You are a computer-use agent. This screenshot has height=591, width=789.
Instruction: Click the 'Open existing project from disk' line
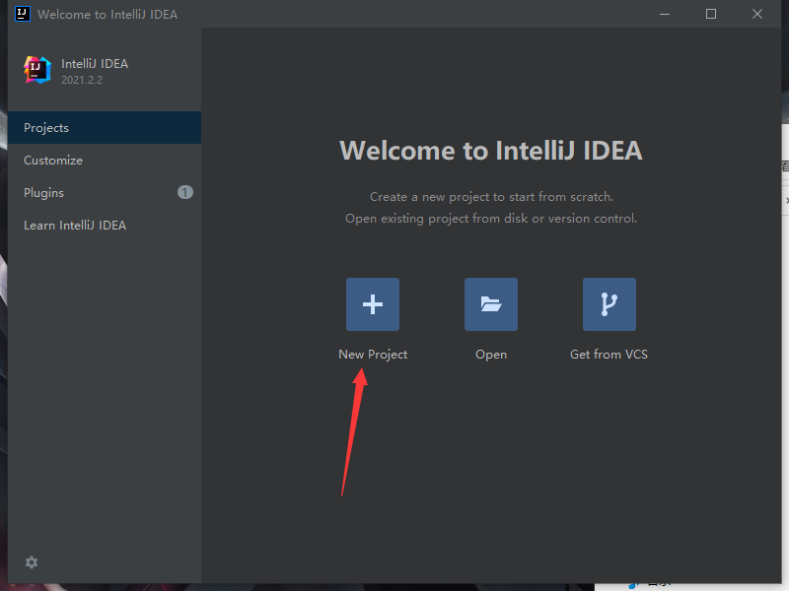click(491, 219)
